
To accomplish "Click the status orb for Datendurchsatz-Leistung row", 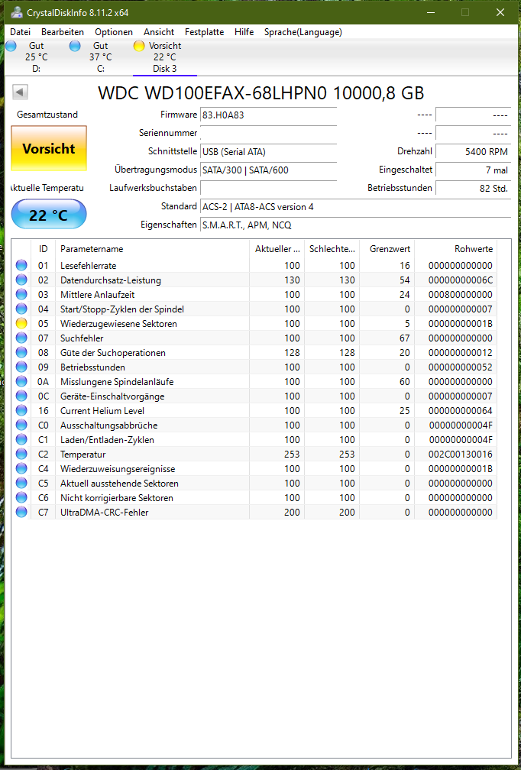I will coord(21,280).
